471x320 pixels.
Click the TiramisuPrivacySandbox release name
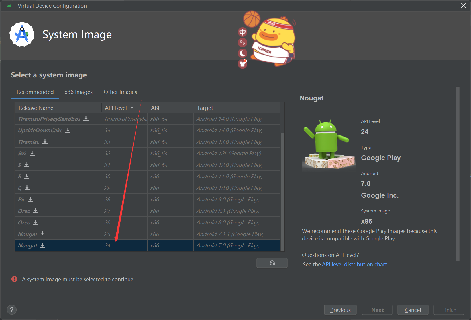[49, 119]
